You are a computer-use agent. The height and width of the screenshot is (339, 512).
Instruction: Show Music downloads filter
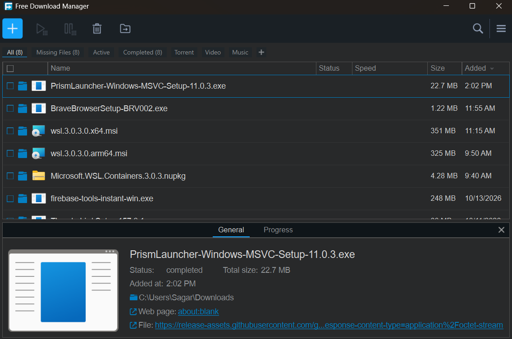click(x=240, y=52)
